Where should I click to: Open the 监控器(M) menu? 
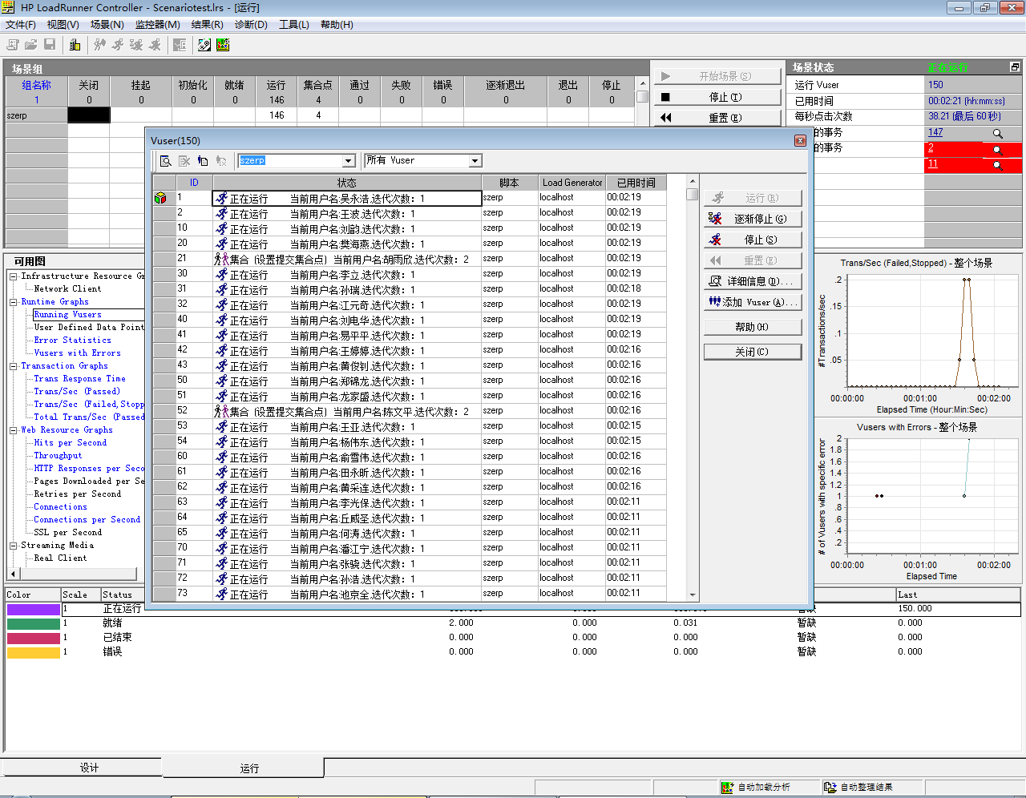point(157,25)
